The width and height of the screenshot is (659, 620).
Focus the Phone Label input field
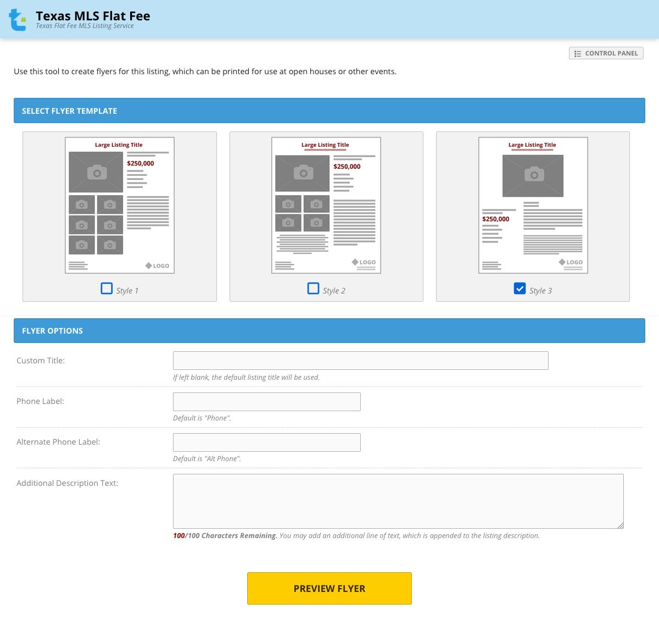[267, 402]
